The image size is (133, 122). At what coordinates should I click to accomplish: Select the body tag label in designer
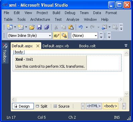pos(19,52)
